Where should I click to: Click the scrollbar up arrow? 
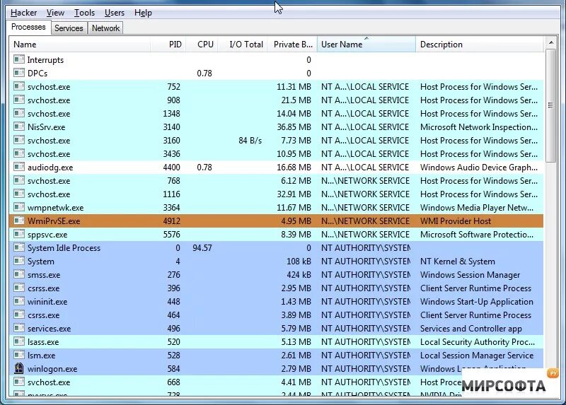pos(551,42)
